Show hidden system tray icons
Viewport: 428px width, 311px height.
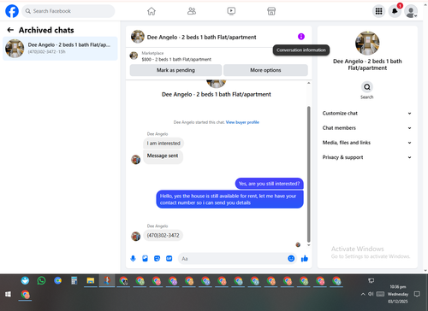[x=363, y=294]
